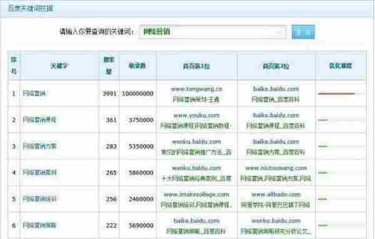Click the 序号 column header
Image resolution: width=375 pixels, height=239 pixels.
[14, 65]
